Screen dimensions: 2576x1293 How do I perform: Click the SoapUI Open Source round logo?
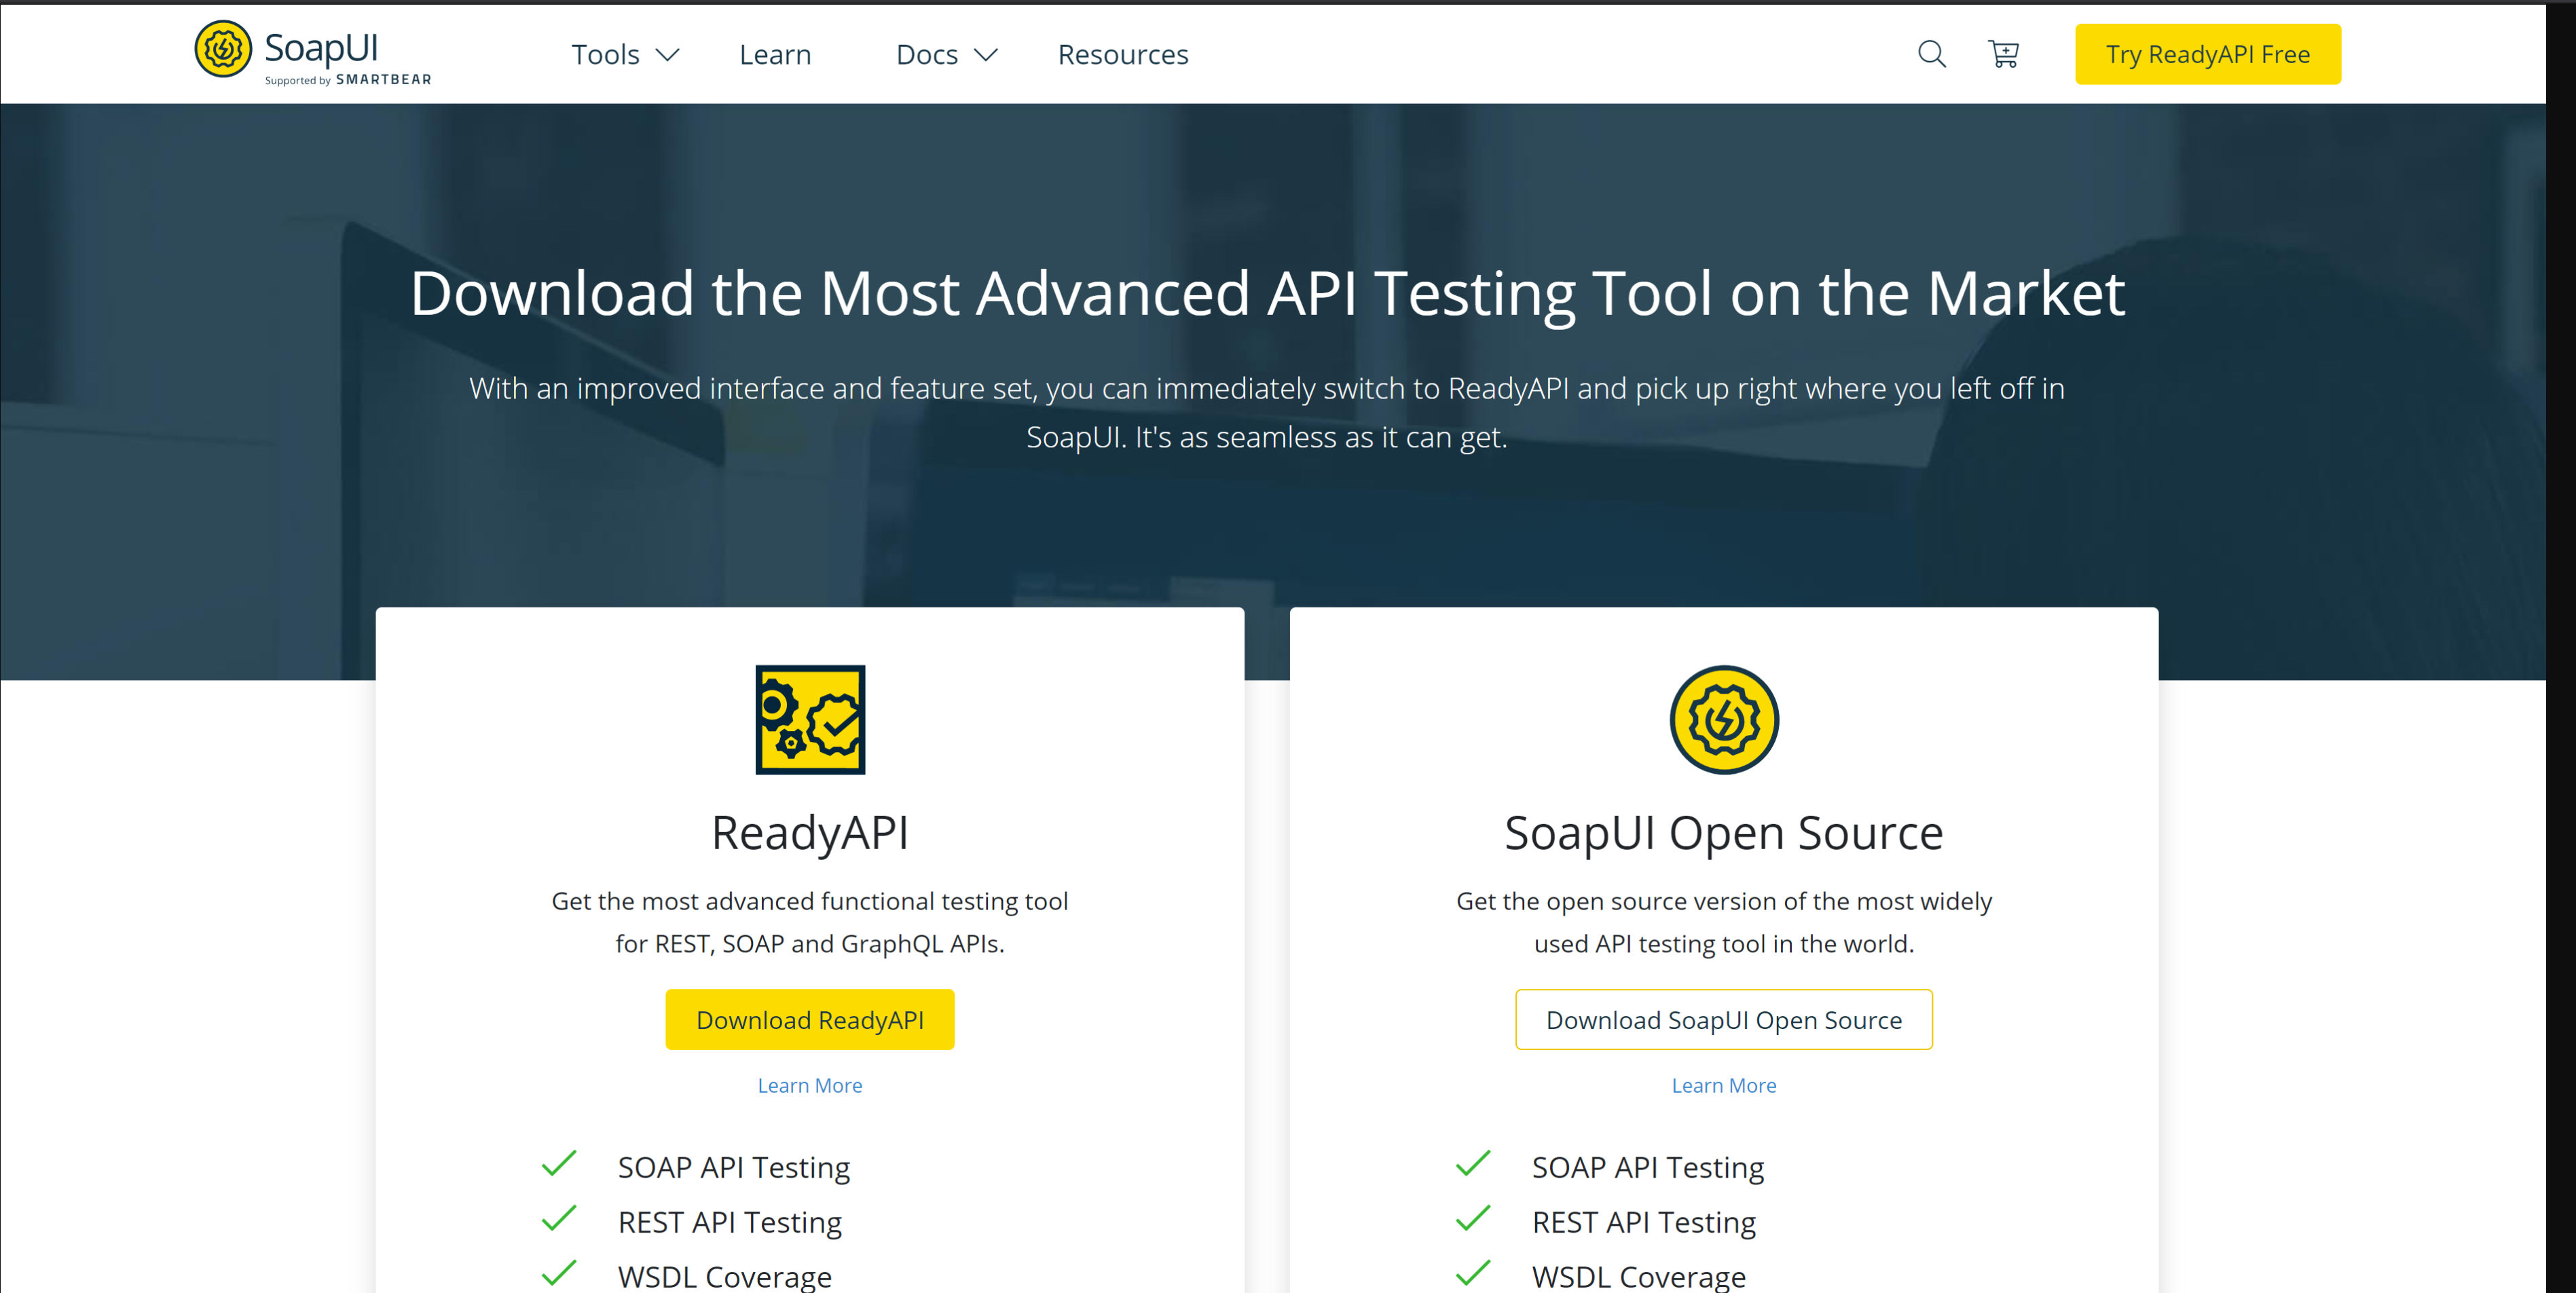(1724, 719)
